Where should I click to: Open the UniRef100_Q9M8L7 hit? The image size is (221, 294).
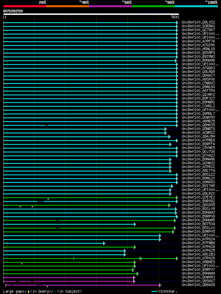tap(198, 113)
